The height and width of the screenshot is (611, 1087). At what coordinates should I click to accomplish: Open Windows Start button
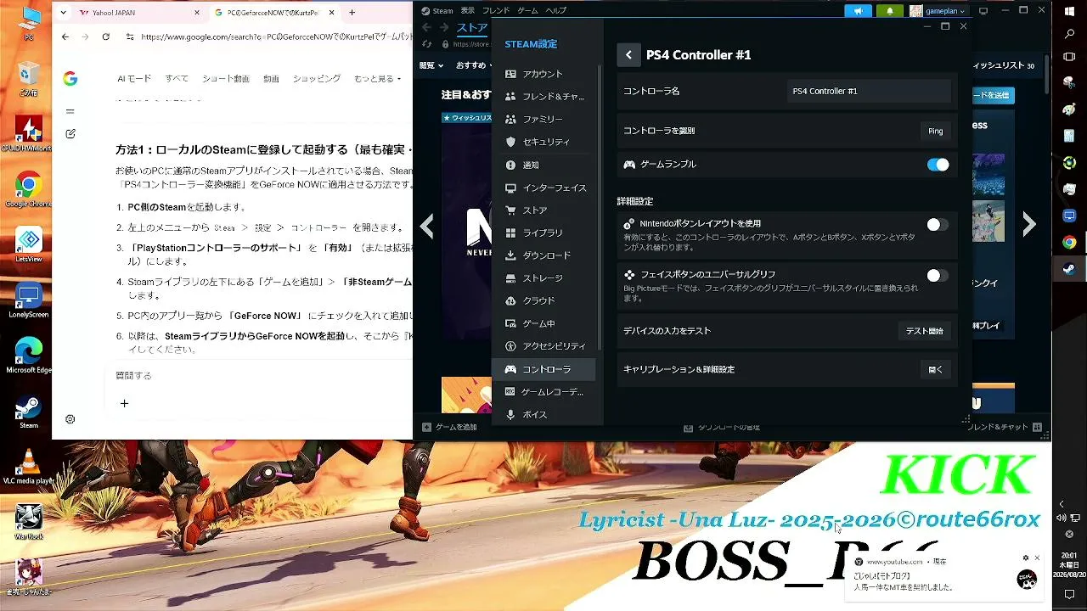[1069, 11]
